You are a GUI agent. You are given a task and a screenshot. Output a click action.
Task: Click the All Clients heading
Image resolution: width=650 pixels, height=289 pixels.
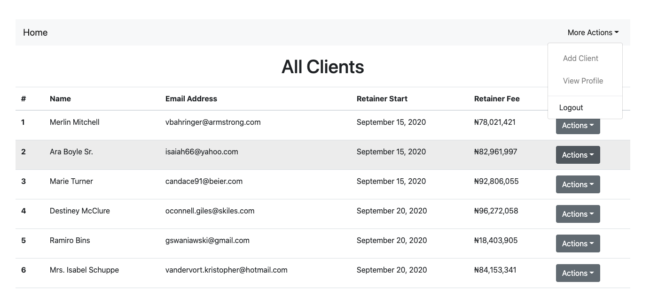[x=323, y=67]
